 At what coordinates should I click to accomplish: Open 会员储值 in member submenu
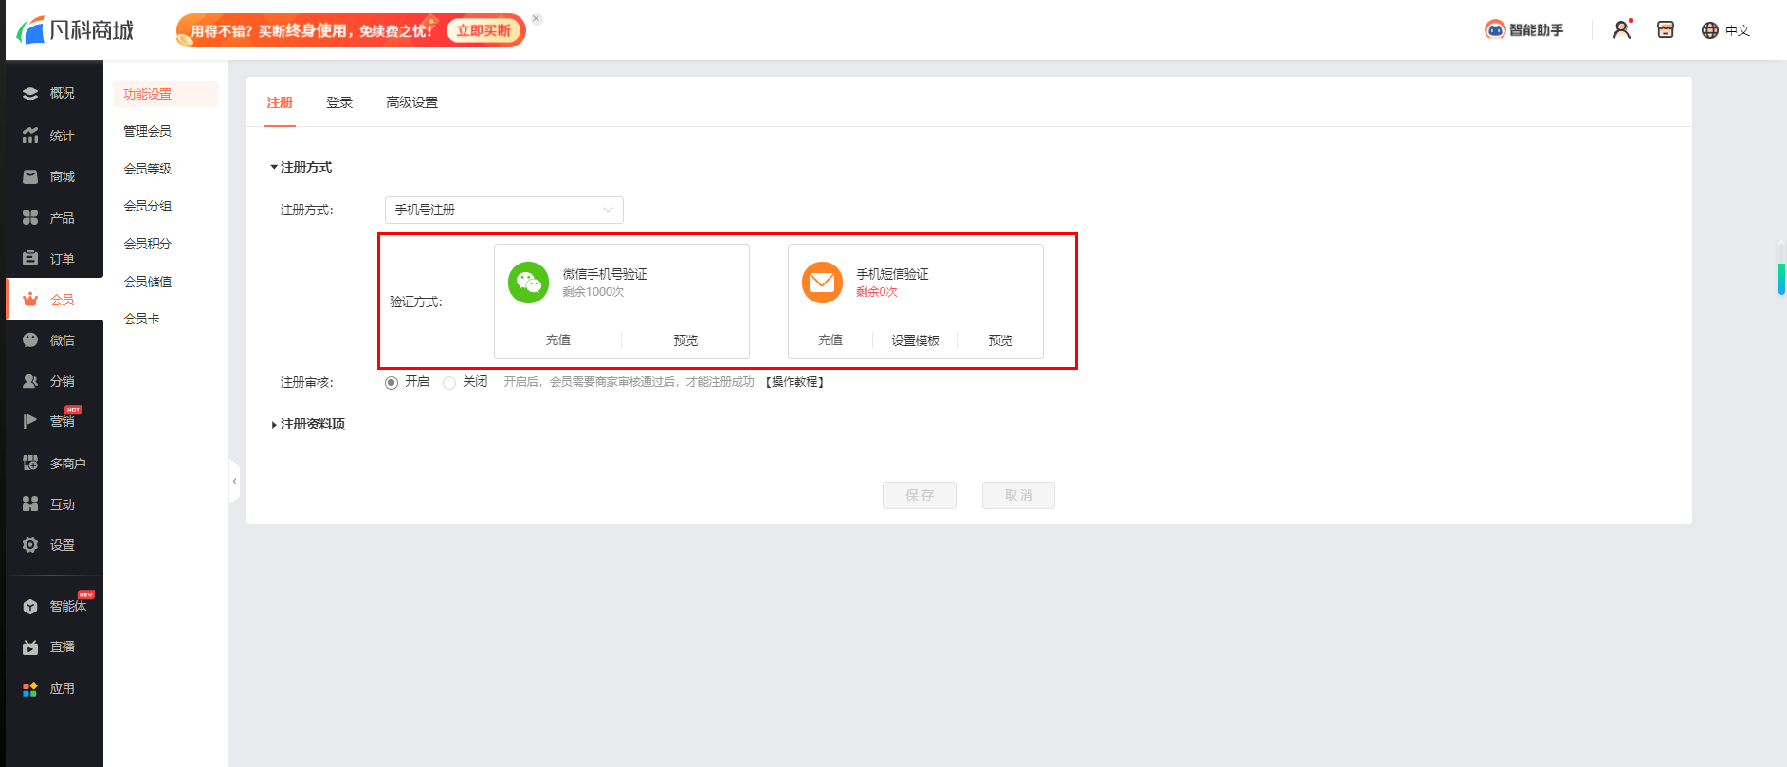coord(148,282)
